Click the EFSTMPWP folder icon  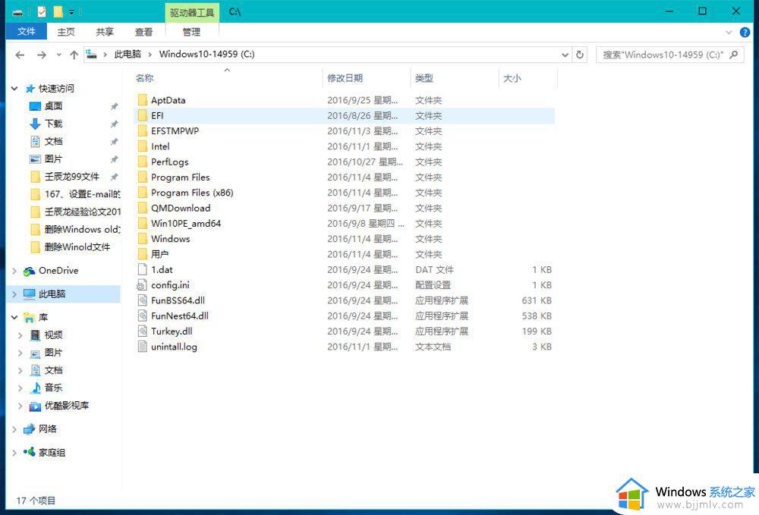143,131
